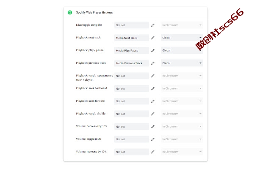Click the Not set field for seek forward
Screen dimensions: 271x169
tap(132, 101)
